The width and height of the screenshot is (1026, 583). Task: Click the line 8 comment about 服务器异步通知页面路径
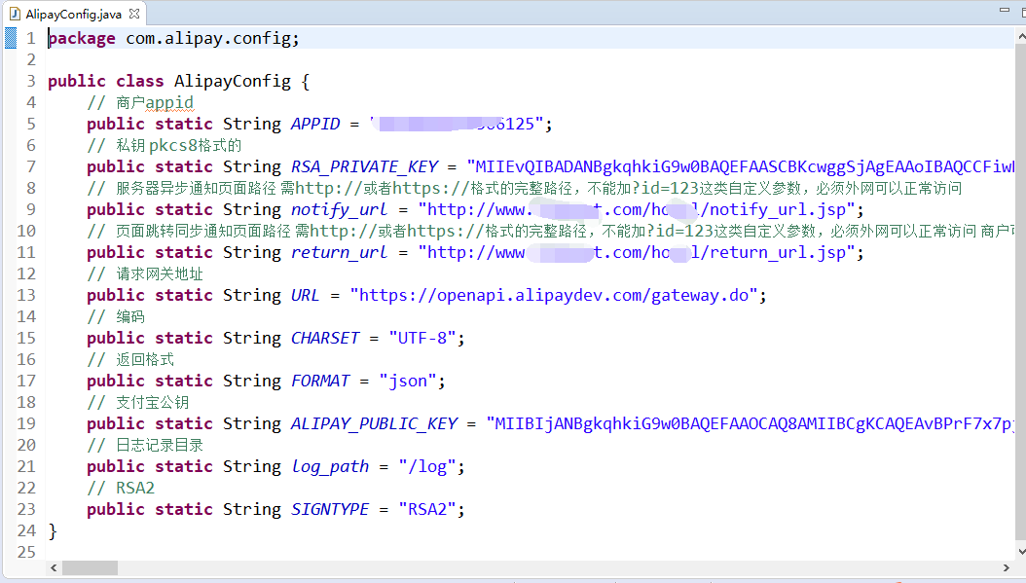coord(524,189)
